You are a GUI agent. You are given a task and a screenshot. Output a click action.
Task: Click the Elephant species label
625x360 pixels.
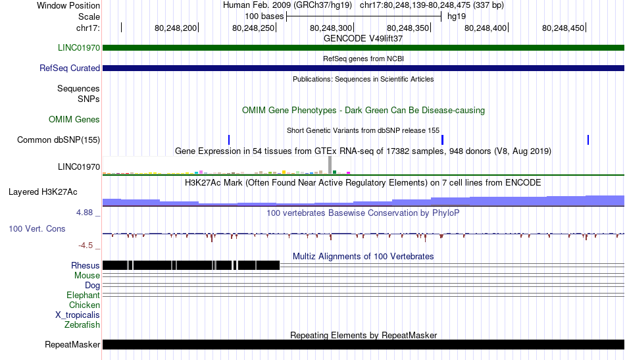click(84, 296)
